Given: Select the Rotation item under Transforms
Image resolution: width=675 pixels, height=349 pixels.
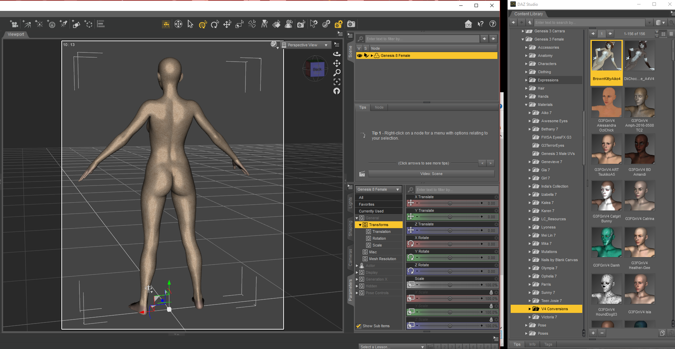Looking at the screenshot, I should [x=379, y=238].
